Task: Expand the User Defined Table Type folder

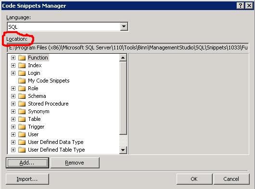Action: [13, 150]
